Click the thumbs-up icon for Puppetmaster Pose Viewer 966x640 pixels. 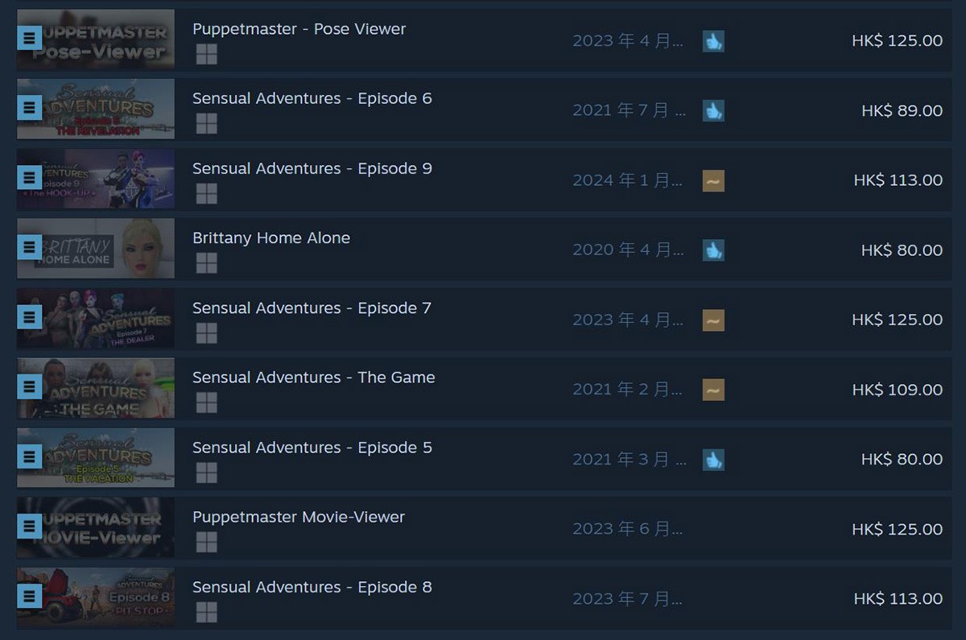point(713,41)
